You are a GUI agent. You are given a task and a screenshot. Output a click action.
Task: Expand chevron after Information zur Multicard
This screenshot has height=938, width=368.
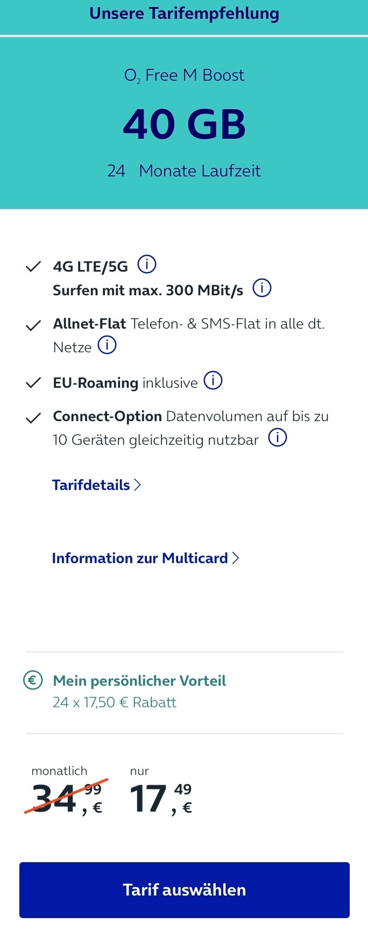(x=236, y=558)
